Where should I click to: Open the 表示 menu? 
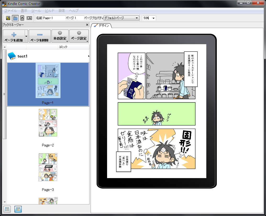[24, 10]
